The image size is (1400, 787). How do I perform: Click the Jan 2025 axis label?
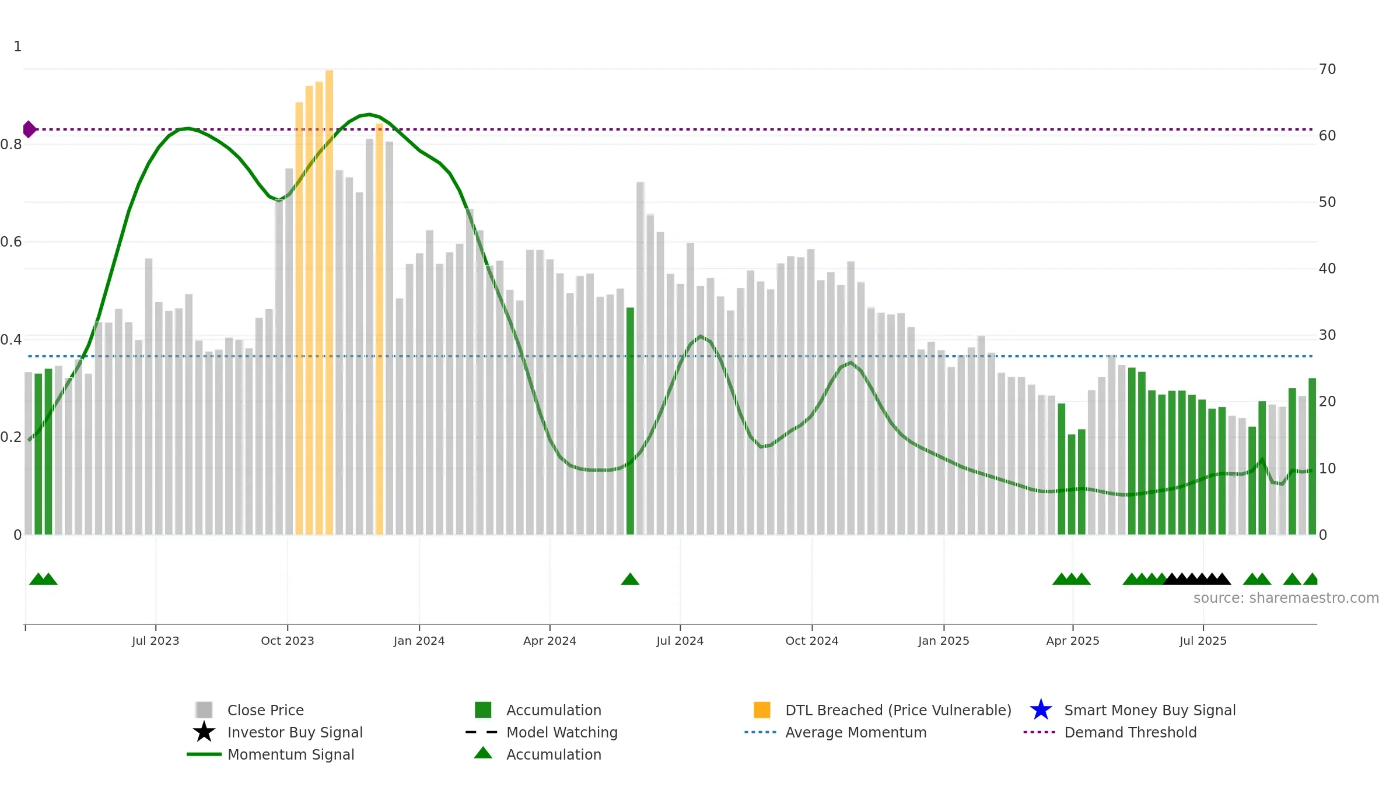(x=944, y=641)
